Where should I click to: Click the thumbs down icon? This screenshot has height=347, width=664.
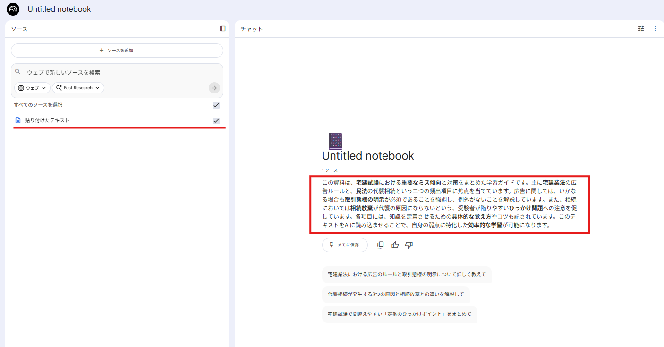point(409,245)
